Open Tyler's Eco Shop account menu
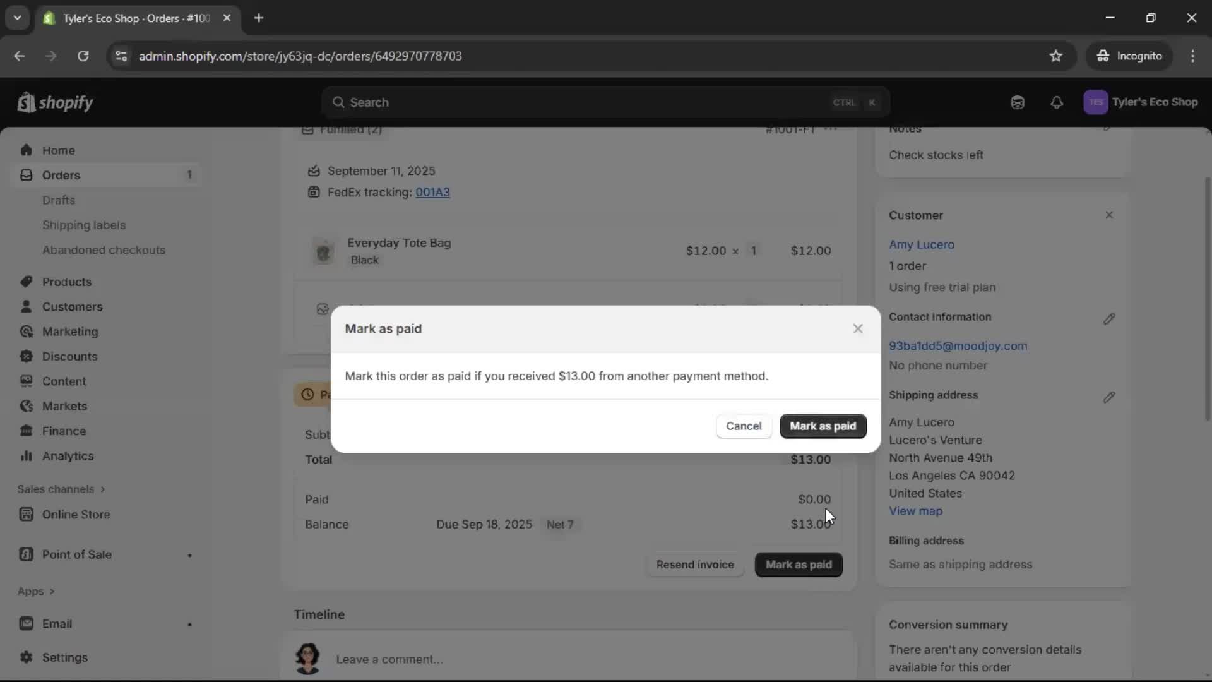Screen dimensions: 1212x682 click(x=1140, y=102)
